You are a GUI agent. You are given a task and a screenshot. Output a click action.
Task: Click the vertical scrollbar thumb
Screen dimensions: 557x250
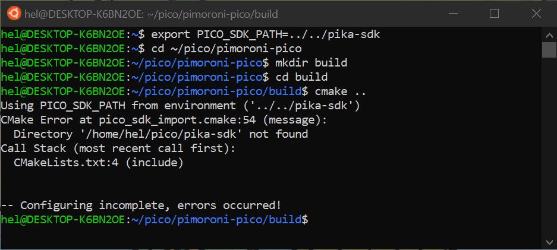[x=550, y=50]
